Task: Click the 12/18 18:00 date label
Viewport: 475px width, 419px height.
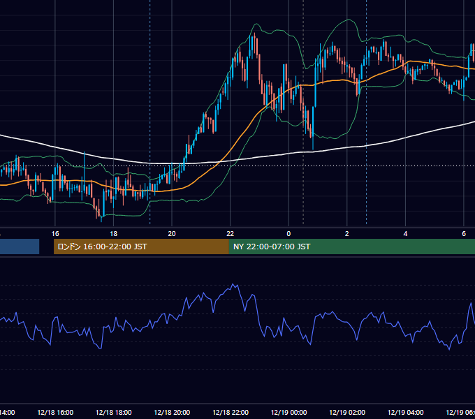Action: pos(114,412)
